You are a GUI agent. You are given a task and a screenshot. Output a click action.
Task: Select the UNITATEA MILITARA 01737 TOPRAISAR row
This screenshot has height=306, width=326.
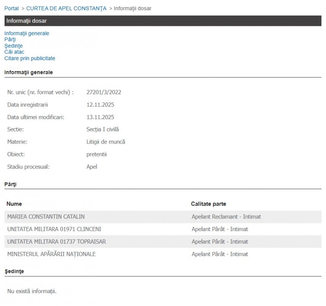[x=56, y=242]
